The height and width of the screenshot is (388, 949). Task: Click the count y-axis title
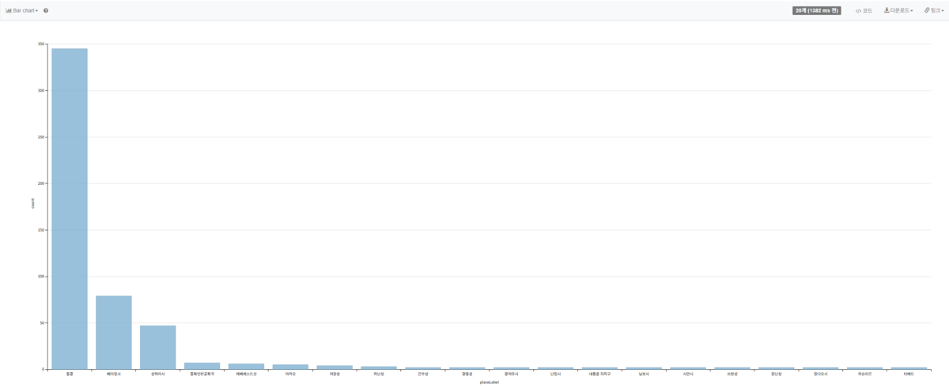coord(32,203)
